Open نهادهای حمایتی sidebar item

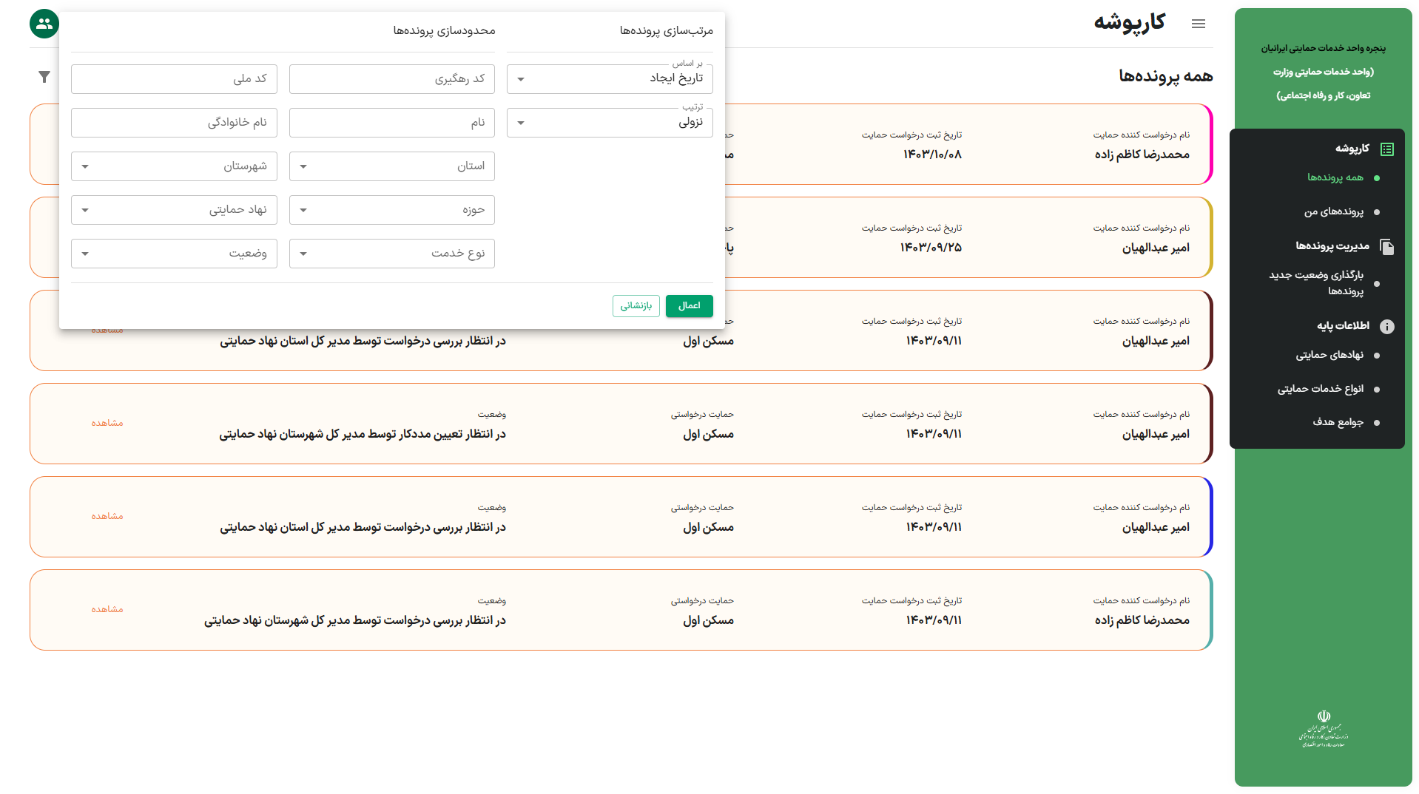click(1329, 356)
